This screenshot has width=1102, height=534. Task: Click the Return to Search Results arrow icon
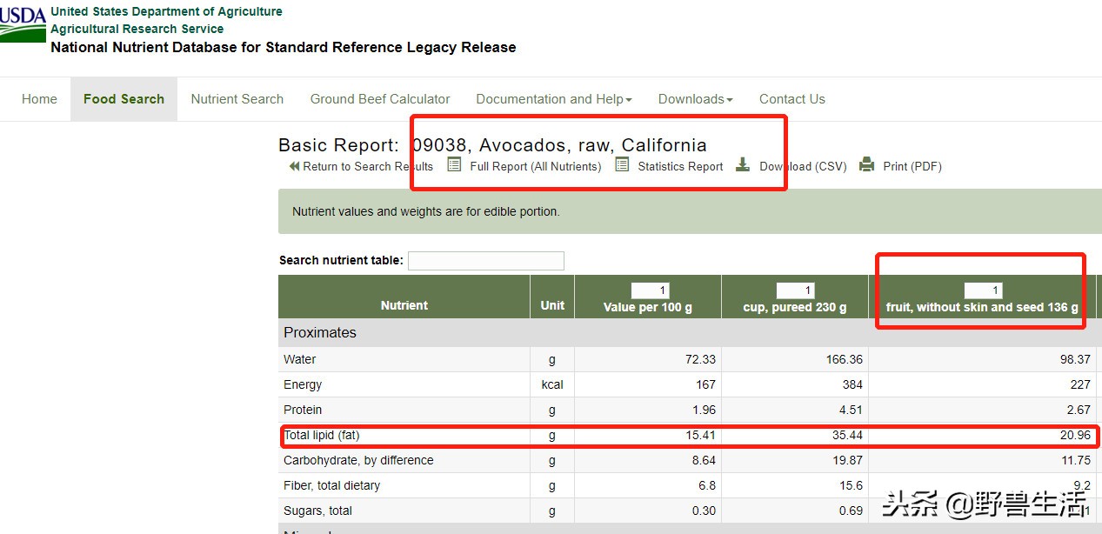click(x=294, y=166)
